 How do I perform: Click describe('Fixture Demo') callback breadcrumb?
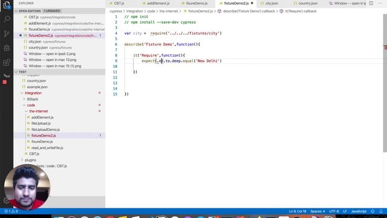coord(246,11)
